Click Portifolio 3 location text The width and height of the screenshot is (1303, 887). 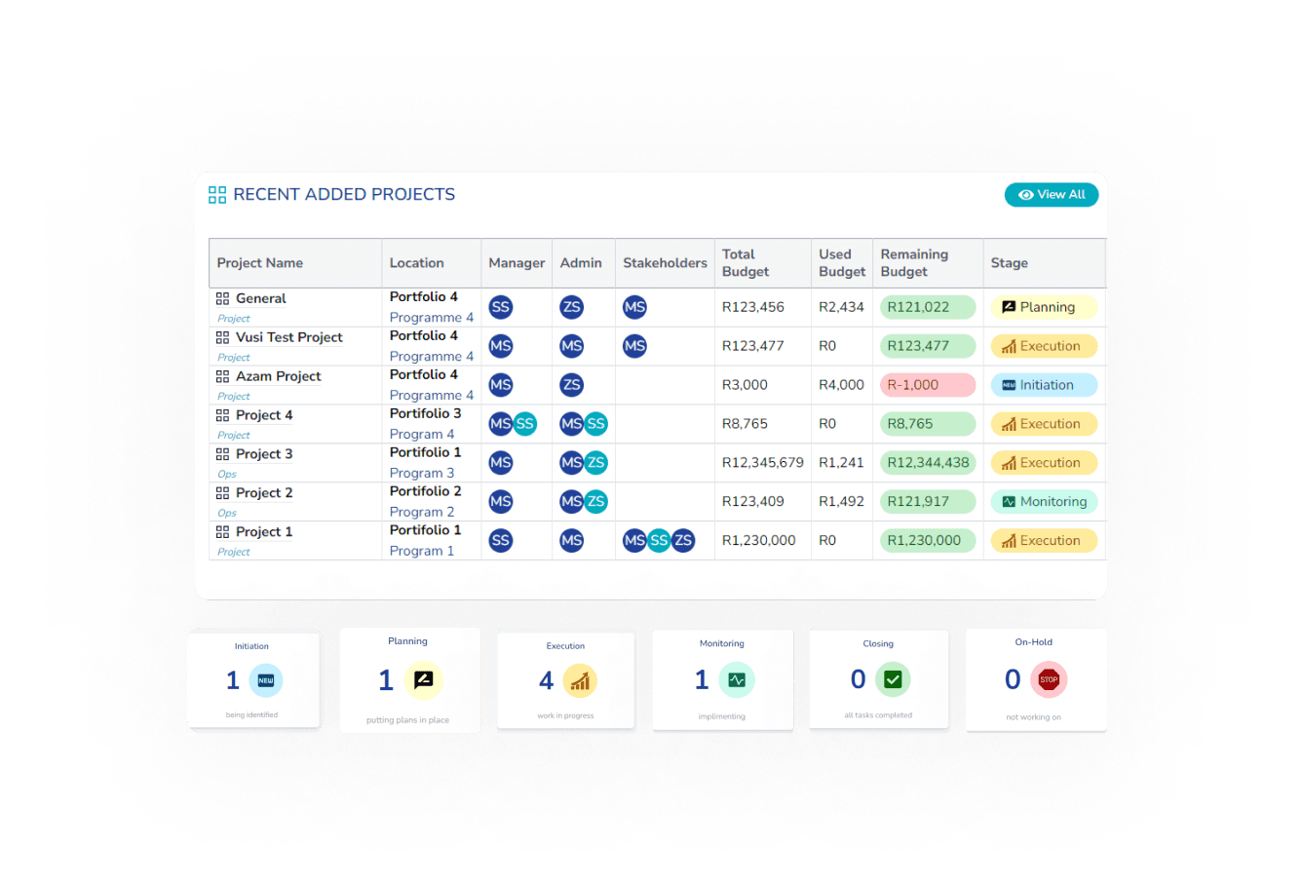coord(426,413)
